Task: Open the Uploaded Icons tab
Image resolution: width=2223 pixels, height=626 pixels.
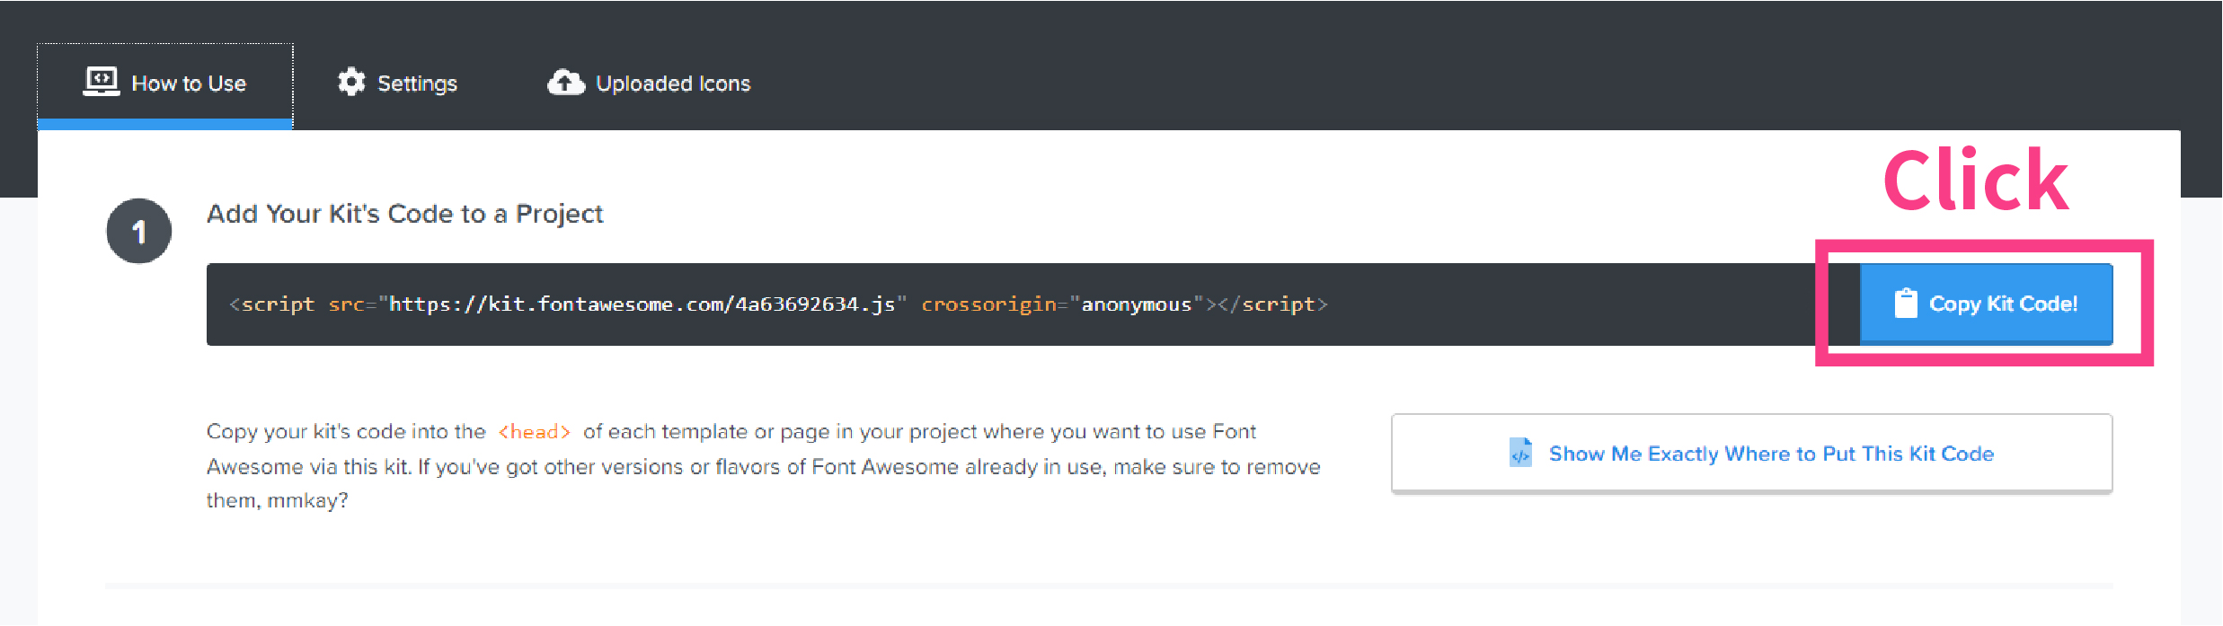Action: coord(649,84)
